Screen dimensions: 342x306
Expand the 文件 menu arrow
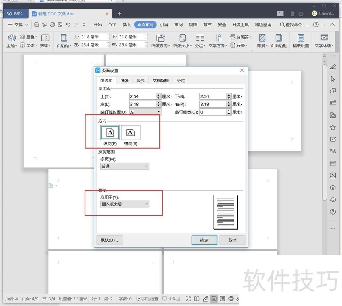click(27, 25)
